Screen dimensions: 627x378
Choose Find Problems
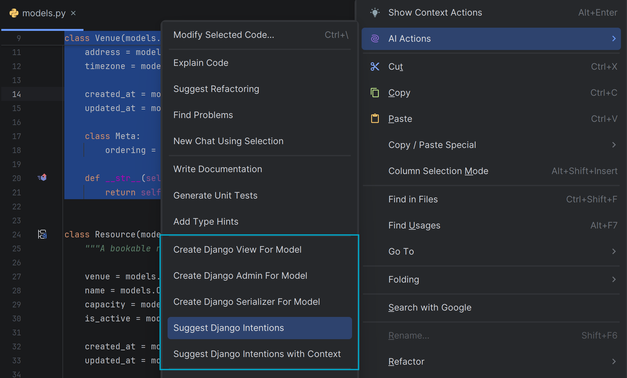260,115
